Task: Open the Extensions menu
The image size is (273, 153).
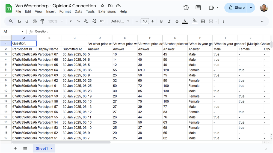Action: click(107, 11)
